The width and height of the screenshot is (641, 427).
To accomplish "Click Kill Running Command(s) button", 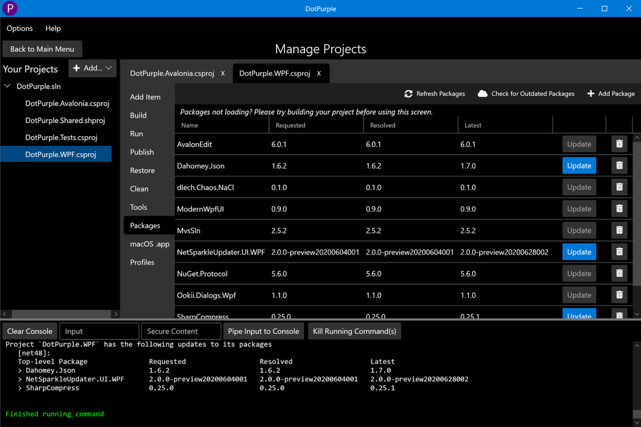I will [355, 331].
